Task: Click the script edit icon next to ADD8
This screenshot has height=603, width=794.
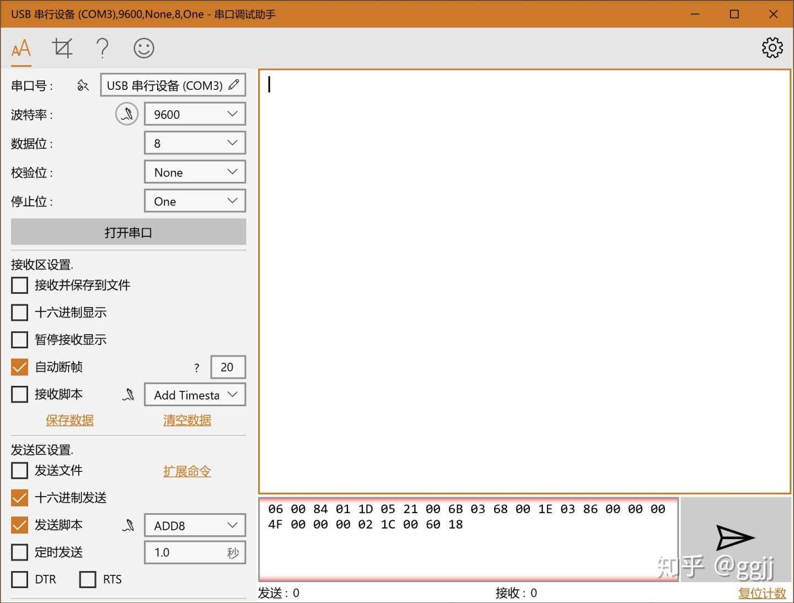Action: coord(128,525)
